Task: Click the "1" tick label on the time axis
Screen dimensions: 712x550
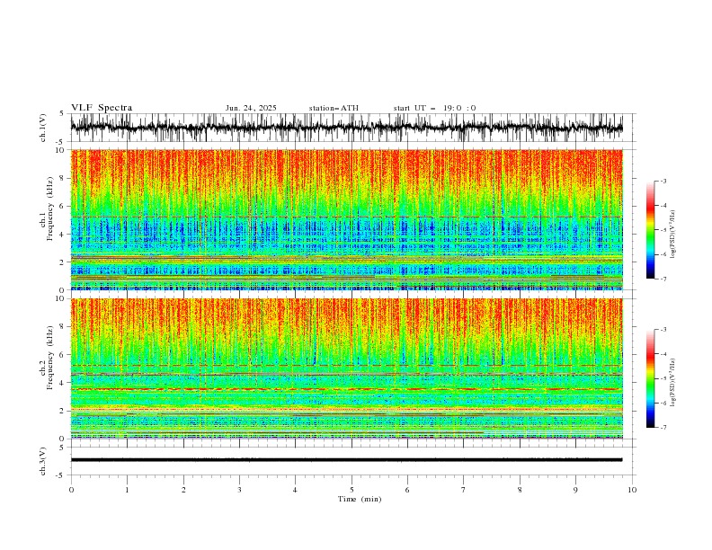Action: click(127, 490)
